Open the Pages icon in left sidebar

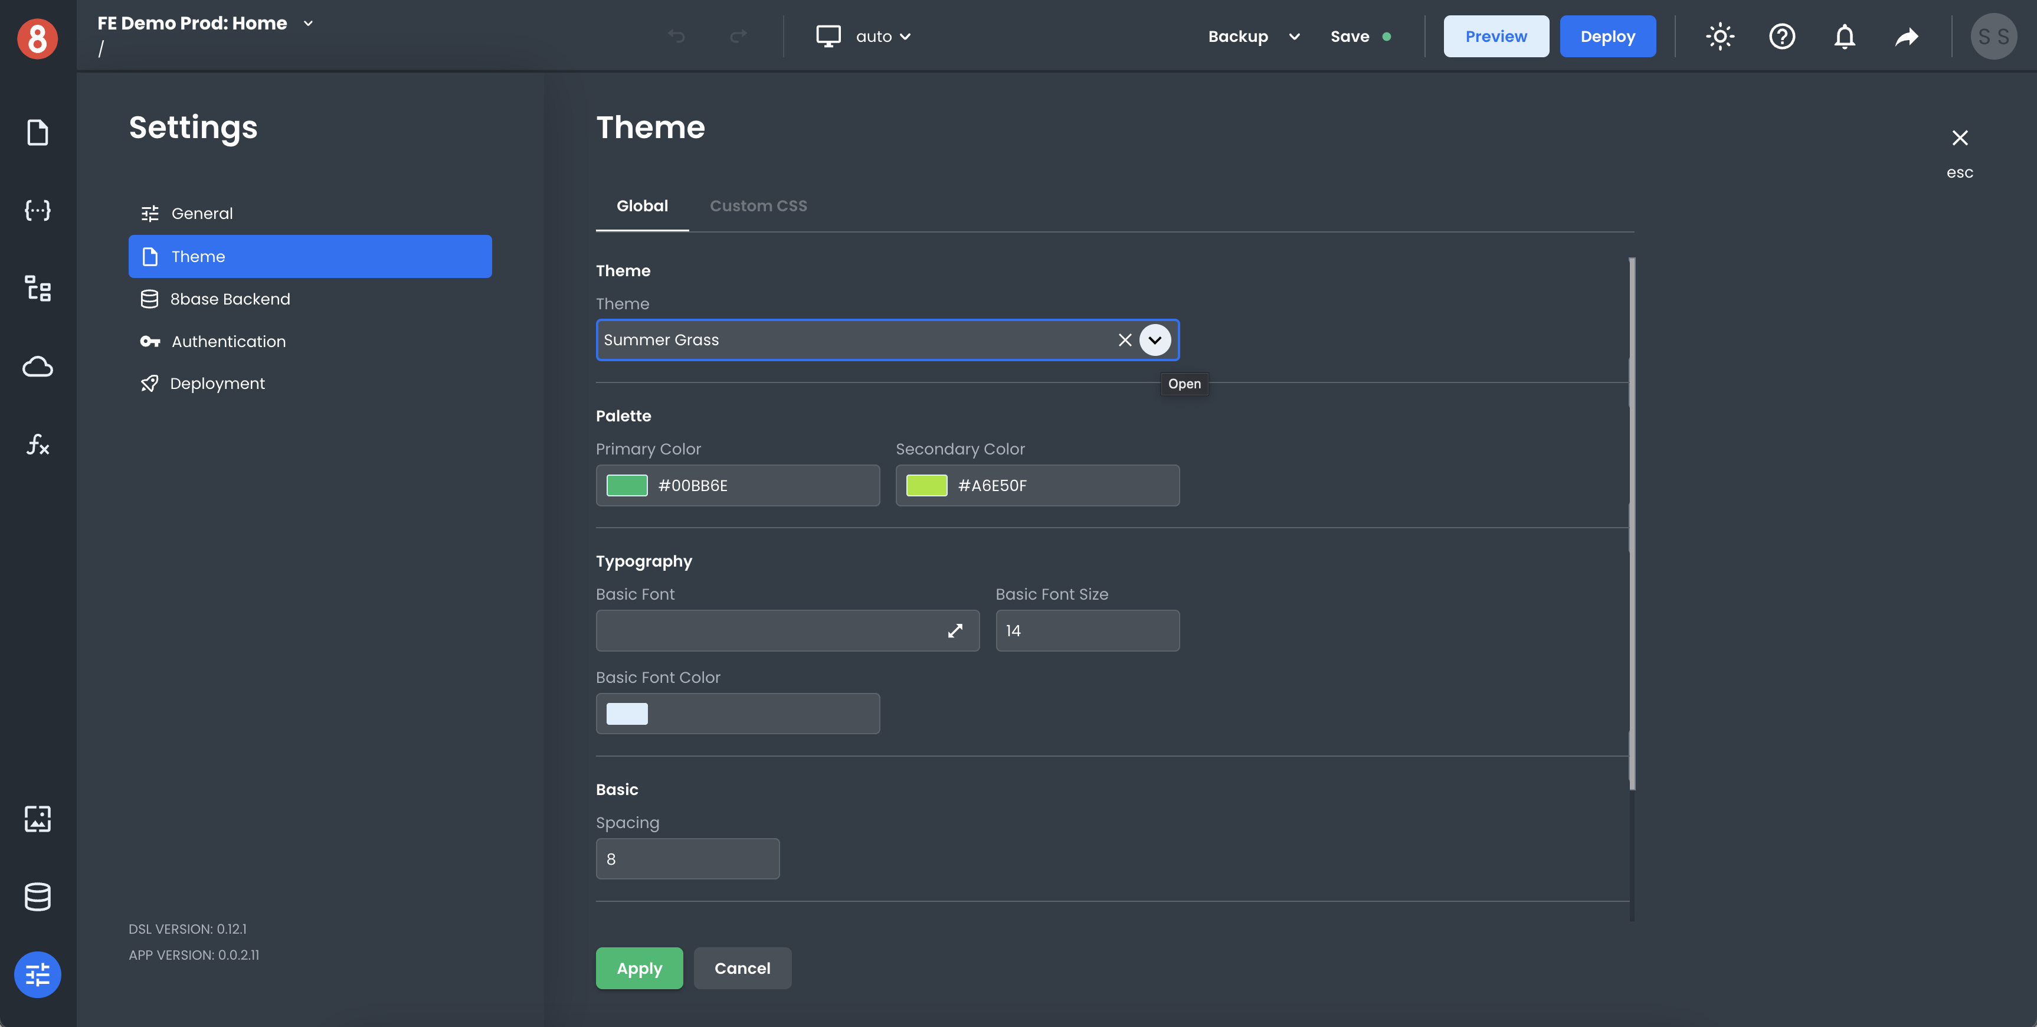tap(37, 132)
